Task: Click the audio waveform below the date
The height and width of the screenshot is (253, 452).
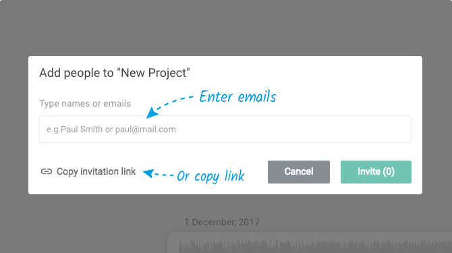Action: (314, 246)
